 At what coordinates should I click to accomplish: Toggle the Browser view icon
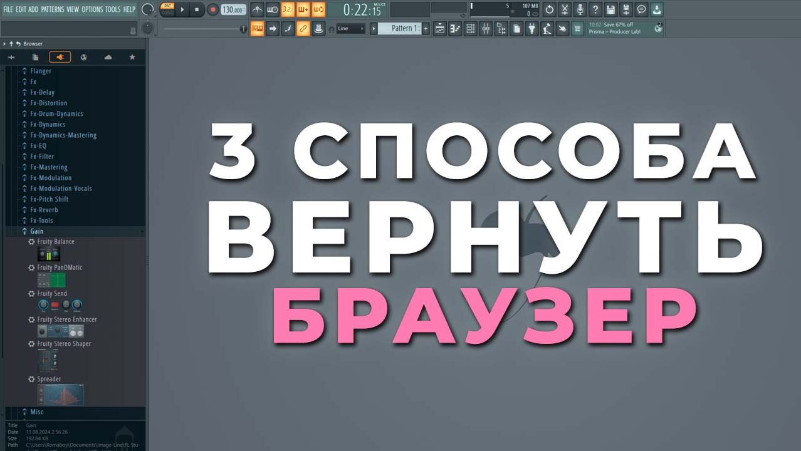pyautogui.click(x=501, y=28)
